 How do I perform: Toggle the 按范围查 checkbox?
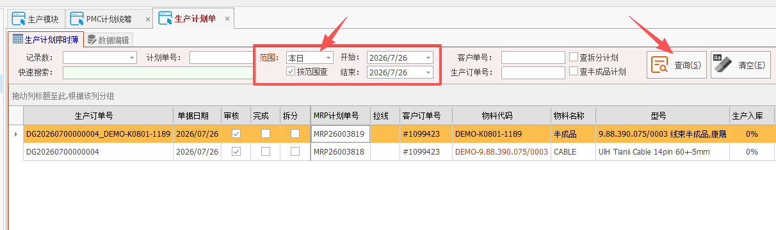[x=291, y=72]
